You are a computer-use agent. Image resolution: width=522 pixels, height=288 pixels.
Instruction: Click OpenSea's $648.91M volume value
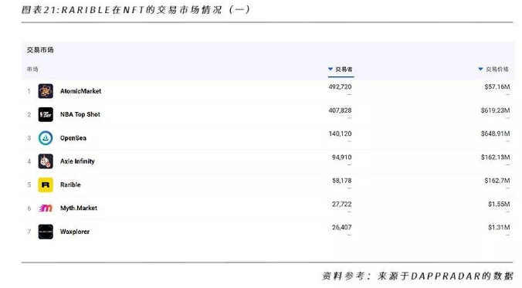pyautogui.click(x=495, y=134)
